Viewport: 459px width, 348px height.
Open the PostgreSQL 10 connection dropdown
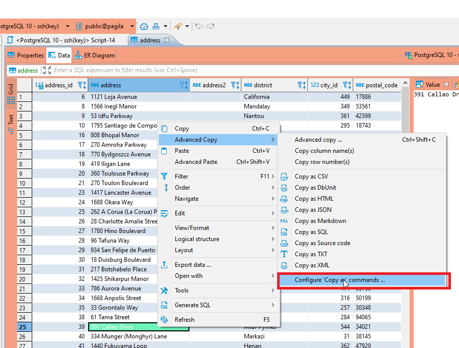(x=68, y=26)
